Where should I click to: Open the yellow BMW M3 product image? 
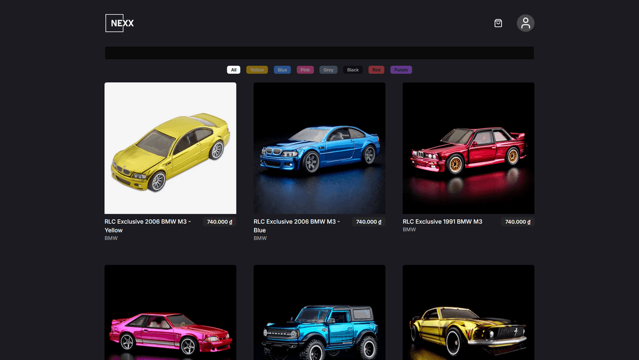point(170,148)
